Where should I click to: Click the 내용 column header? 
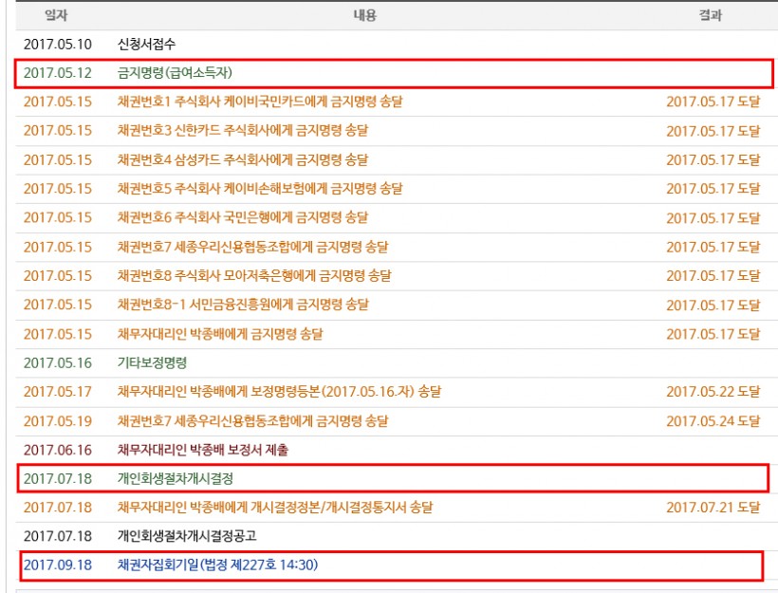[364, 15]
